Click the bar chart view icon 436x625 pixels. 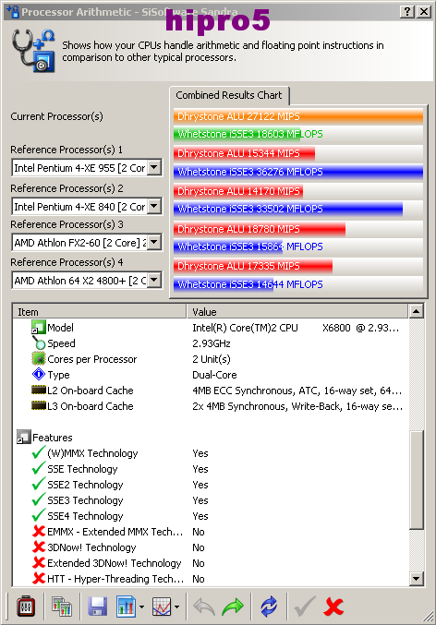tap(126, 607)
